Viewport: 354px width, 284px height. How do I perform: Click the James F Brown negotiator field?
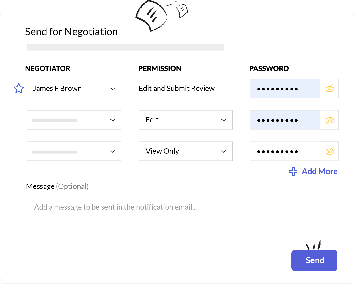[65, 89]
